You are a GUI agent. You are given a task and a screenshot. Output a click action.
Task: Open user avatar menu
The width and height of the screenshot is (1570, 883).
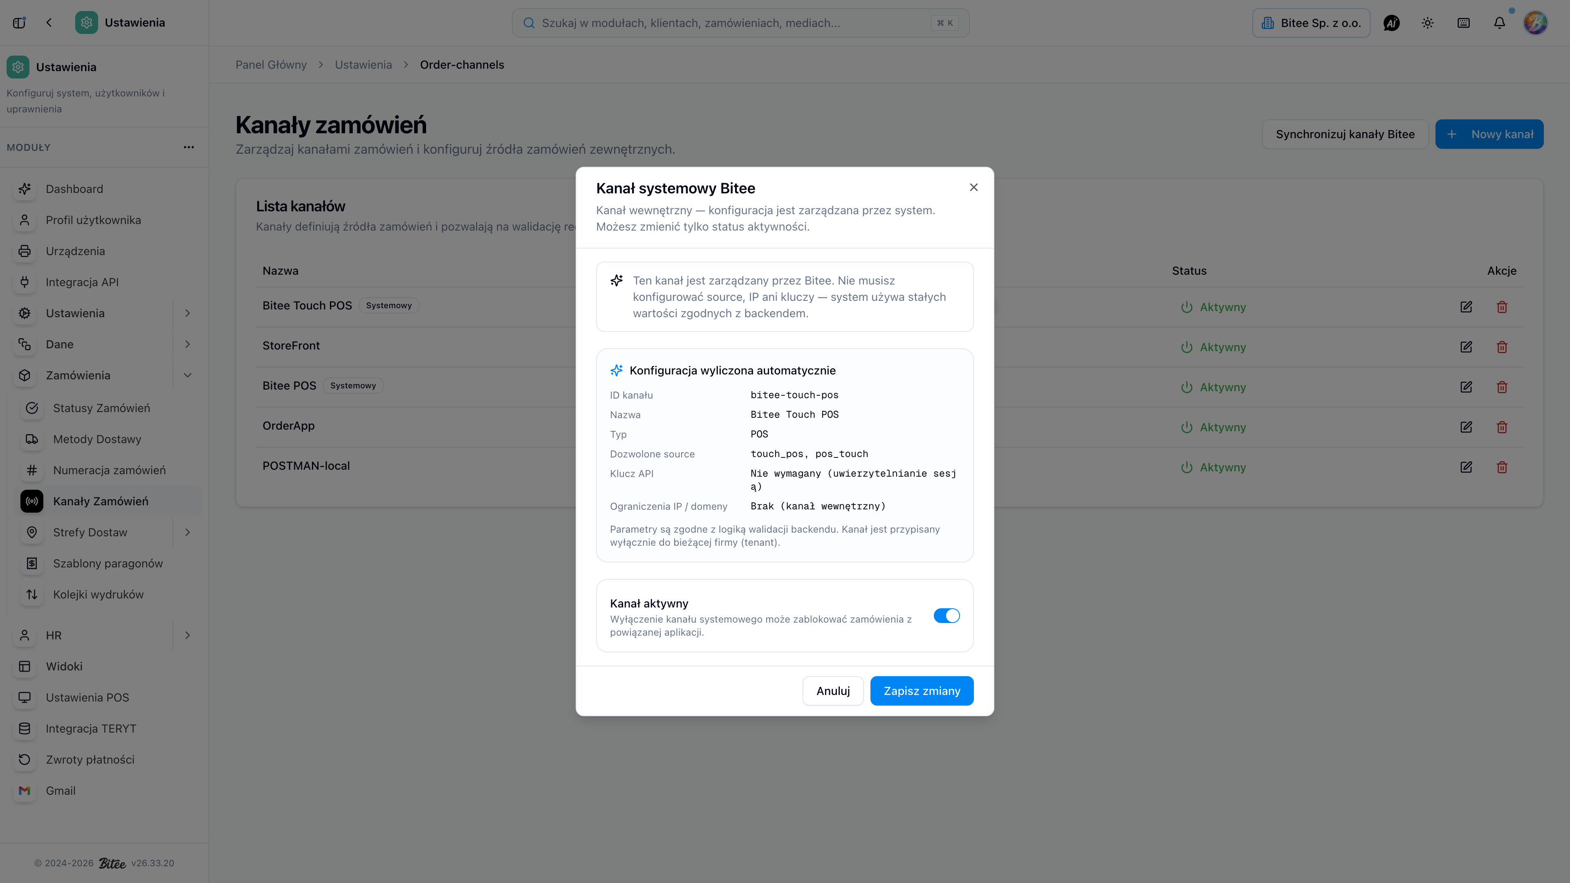1535,23
